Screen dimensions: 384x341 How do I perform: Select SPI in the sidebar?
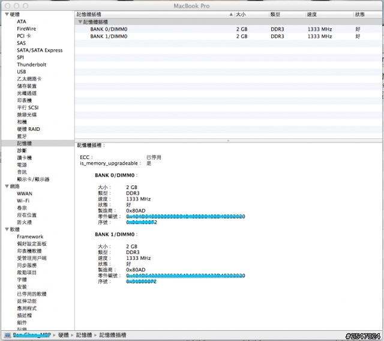click(20, 57)
